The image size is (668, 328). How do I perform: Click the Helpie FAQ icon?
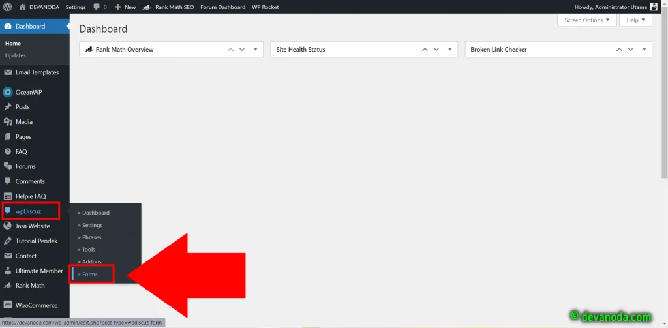tap(8, 196)
